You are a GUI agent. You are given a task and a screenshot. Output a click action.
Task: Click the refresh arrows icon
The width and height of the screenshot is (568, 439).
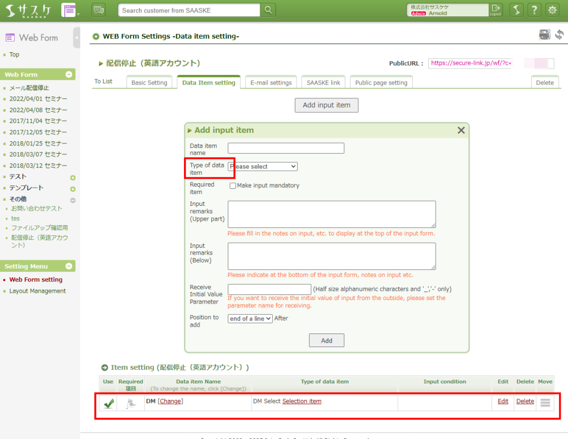[x=559, y=35]
